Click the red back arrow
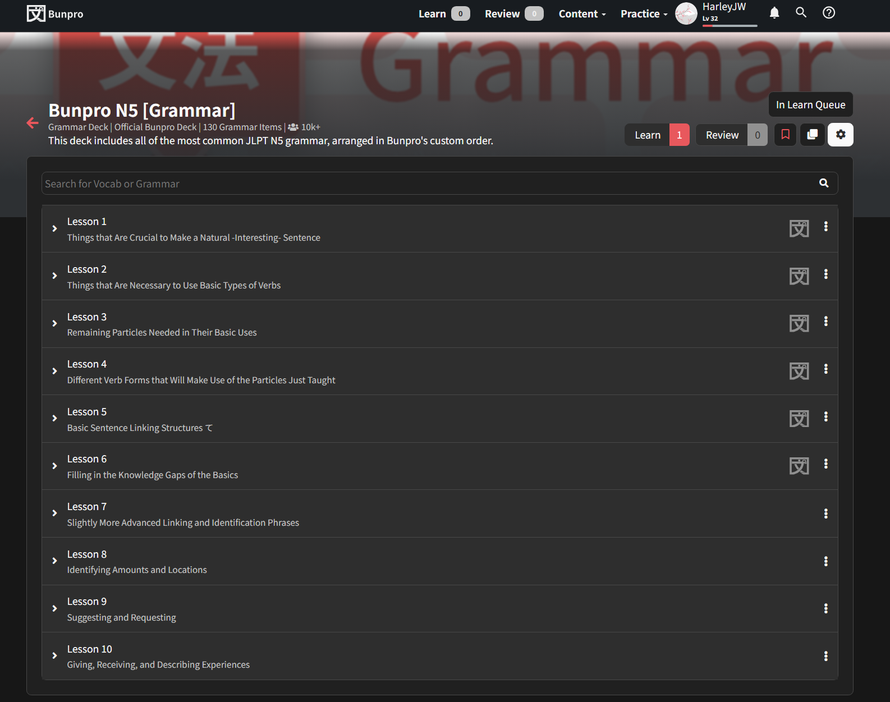The width and height of the screenshot is (890, 702). (33, 123)
